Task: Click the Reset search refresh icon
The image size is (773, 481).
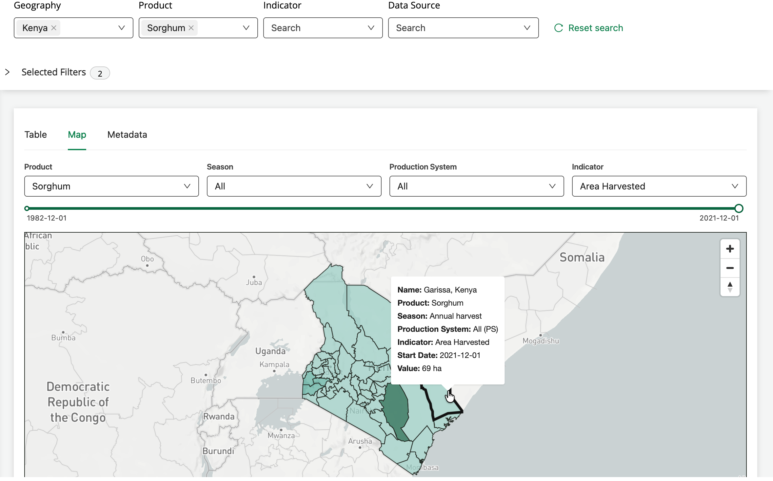Action: coord(559,28)
